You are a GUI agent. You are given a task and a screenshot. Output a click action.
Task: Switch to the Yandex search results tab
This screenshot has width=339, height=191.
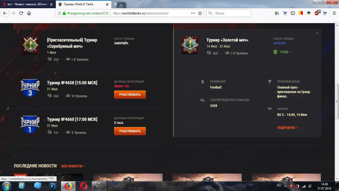click(x=27, y=4)
